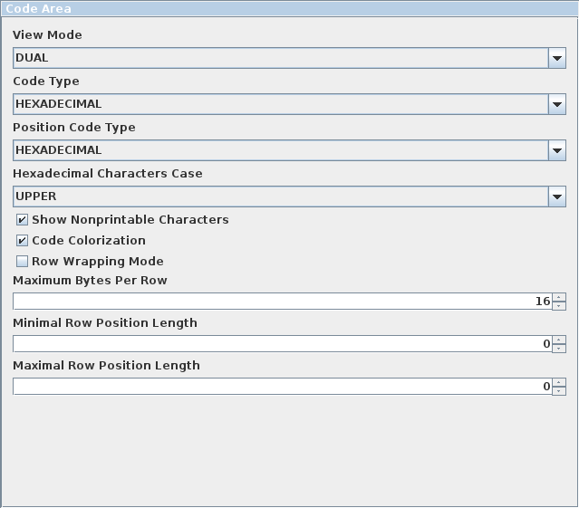This screenshot has width=579, height=508.
Task: Increase Maximum Bytes Per Row with up arrow
Action: point(559,297)
